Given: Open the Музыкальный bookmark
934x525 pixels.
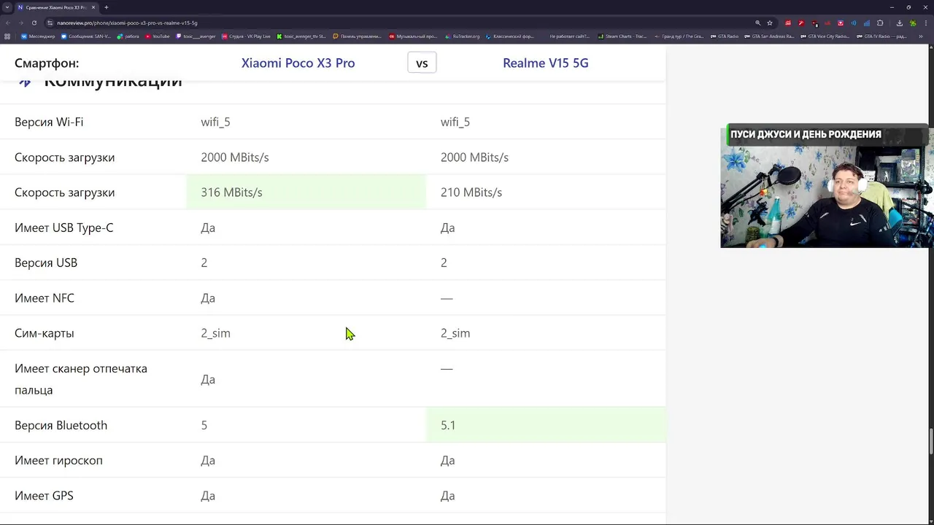Looking at the screenshot, I should (413, 36).
